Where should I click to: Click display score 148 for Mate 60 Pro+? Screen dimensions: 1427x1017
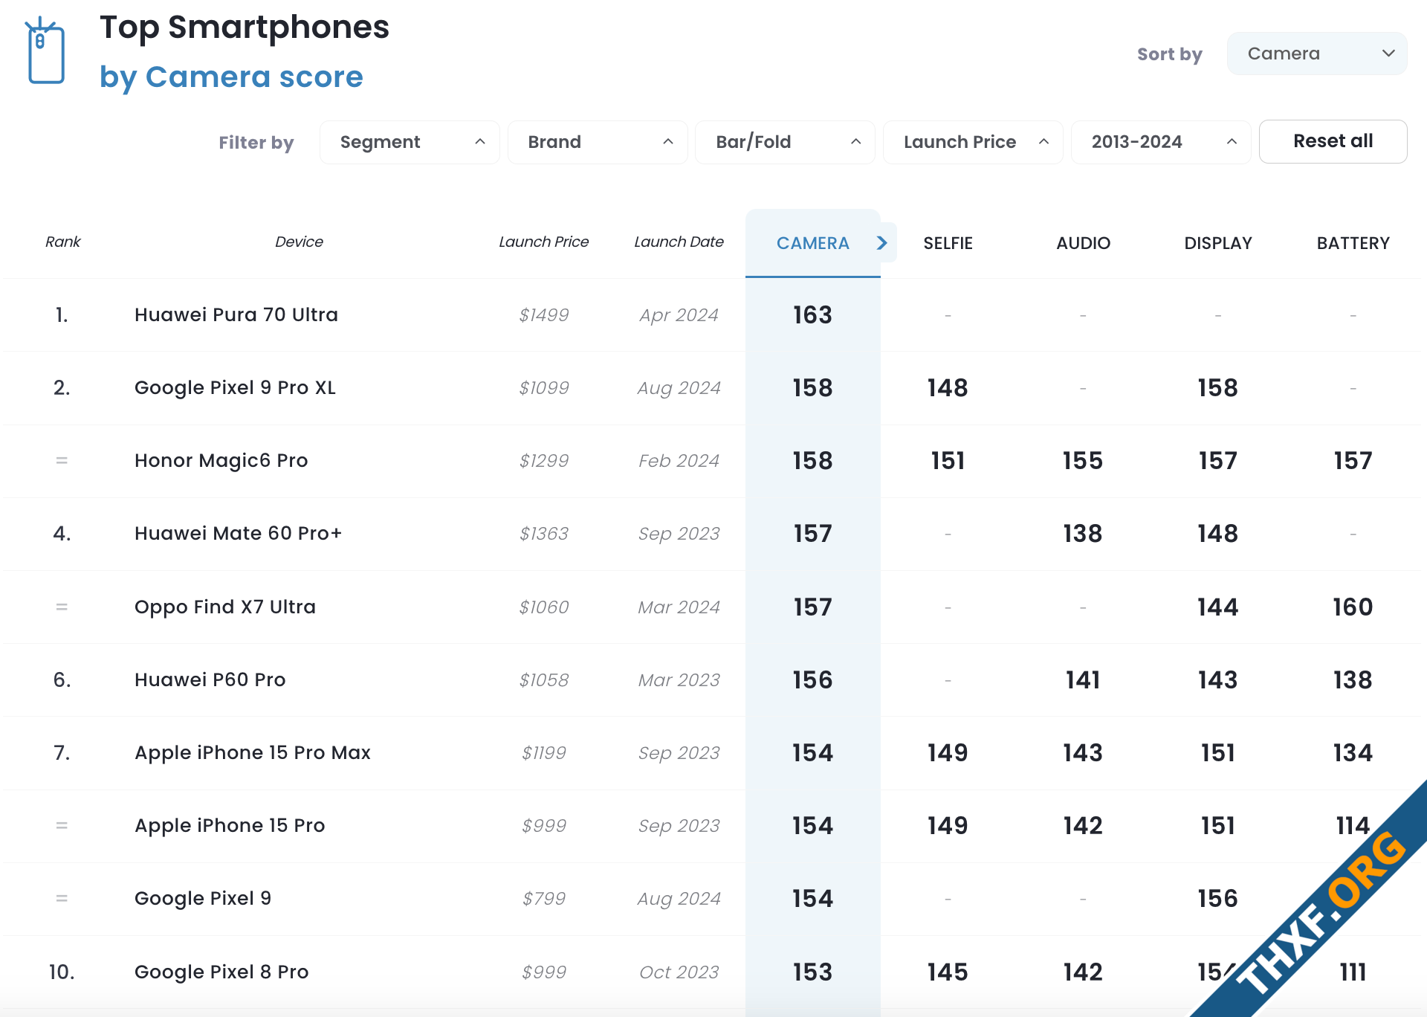(x=1217, y=533)
